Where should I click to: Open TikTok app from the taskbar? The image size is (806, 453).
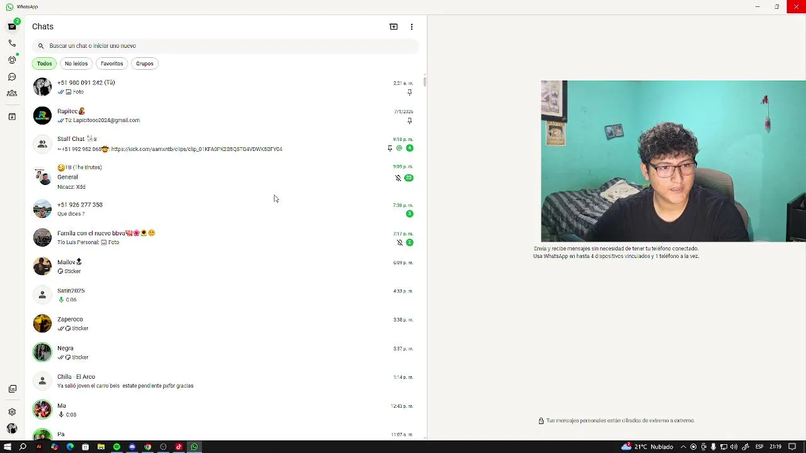point(179,447)
